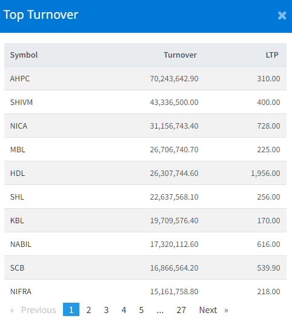Image resolution: width=292 pixels, height=327 pixels.
Task: Select the SCB symbol
Action: pos(17,268)
